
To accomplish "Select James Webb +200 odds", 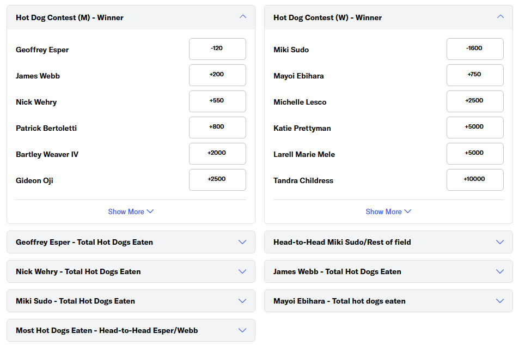I will click(217, 75).
